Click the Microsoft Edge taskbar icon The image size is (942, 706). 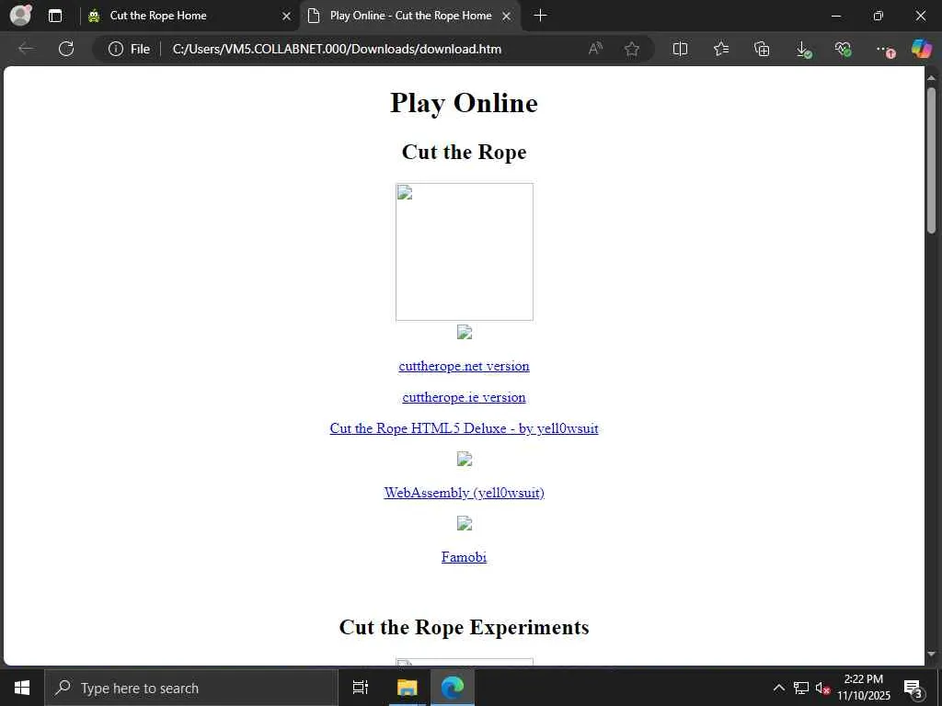(x=453, y=688)
